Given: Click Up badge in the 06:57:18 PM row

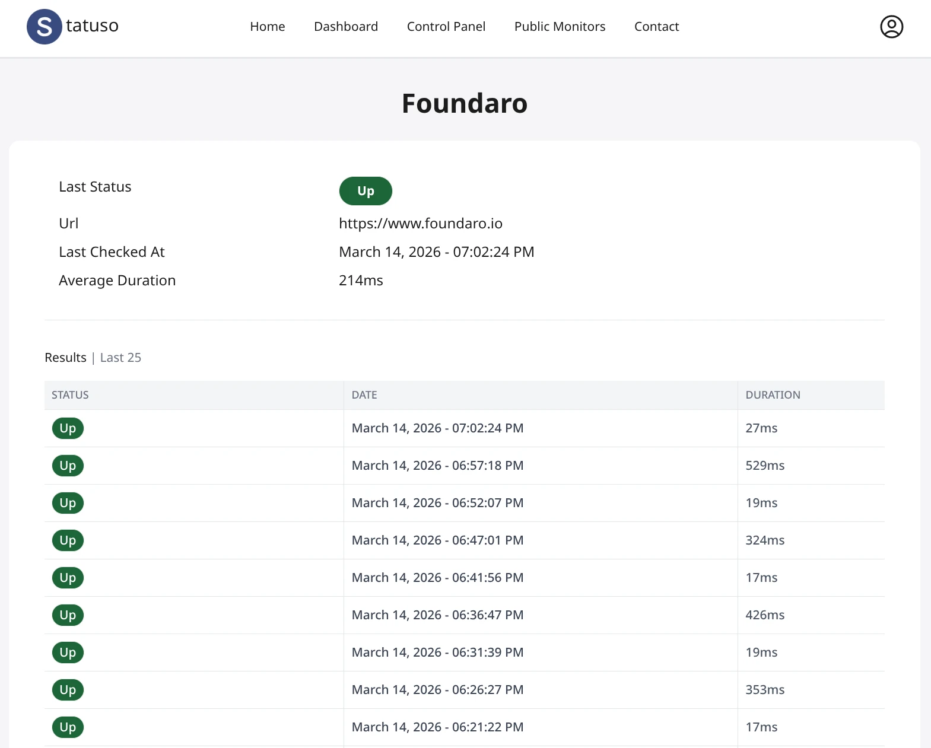Looking at the screenshot, I should [68, 466].
